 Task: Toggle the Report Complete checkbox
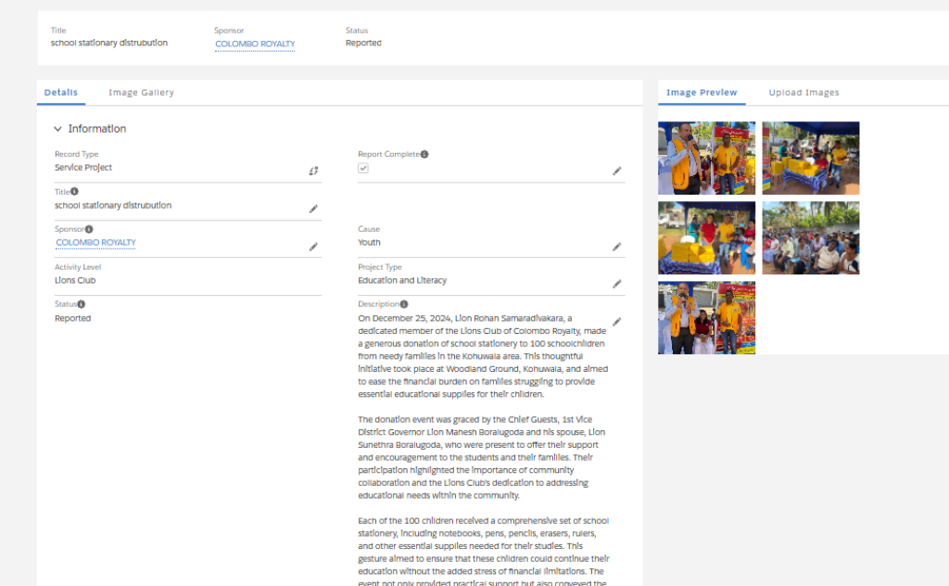(x=363, y=169)
